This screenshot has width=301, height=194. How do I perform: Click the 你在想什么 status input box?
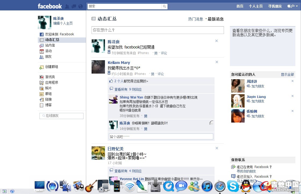(158, 30)
